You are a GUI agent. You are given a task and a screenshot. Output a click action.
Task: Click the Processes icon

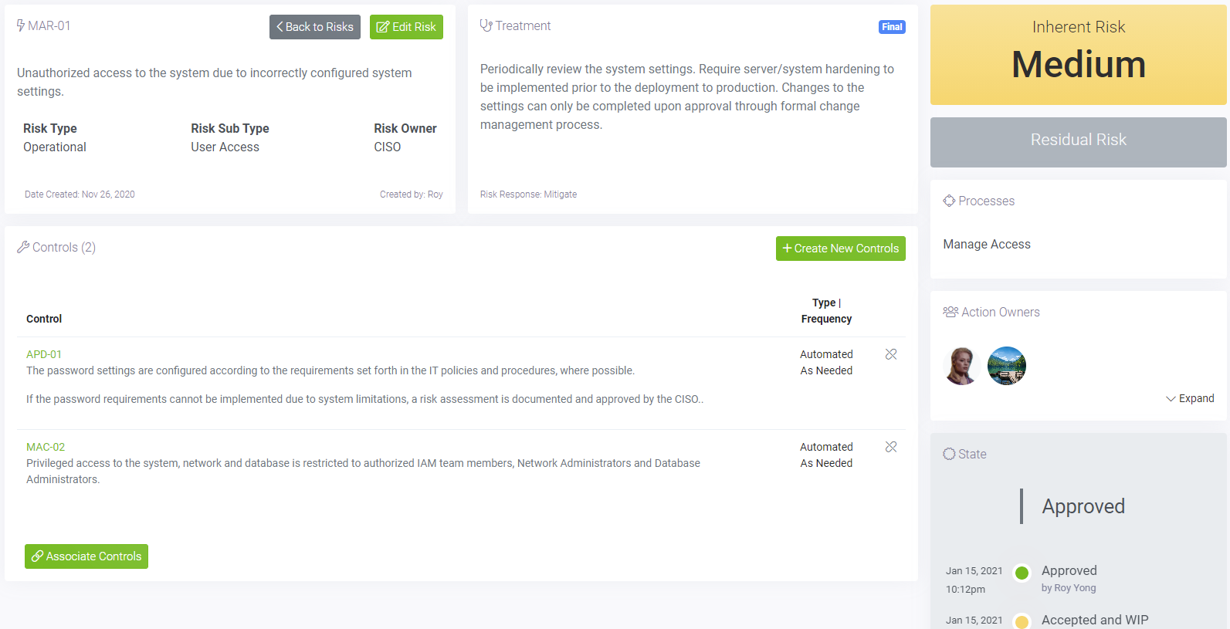949,201
